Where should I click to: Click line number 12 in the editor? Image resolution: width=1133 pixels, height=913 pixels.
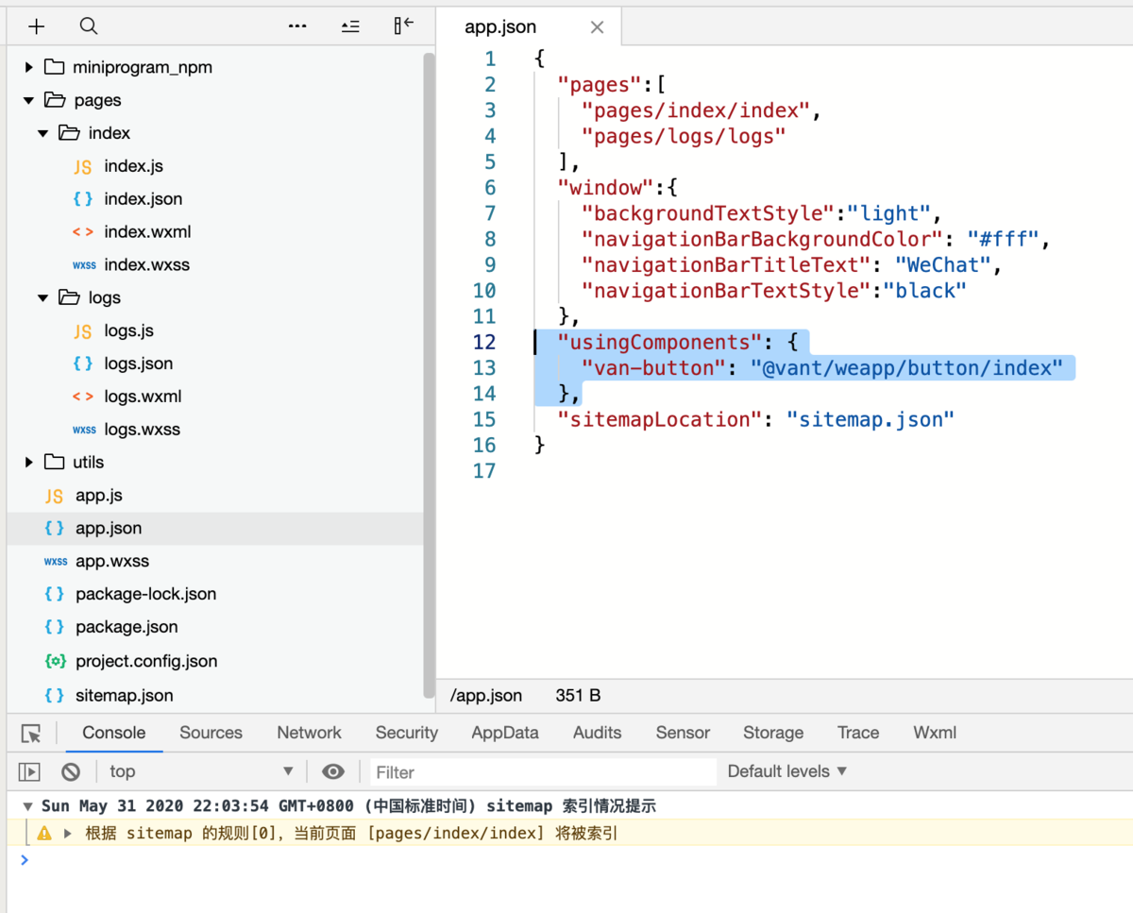[x=484, y=342]
